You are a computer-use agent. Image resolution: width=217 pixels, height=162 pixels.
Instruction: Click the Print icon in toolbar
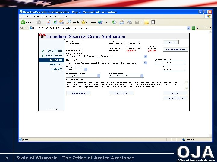pos(130,22)
